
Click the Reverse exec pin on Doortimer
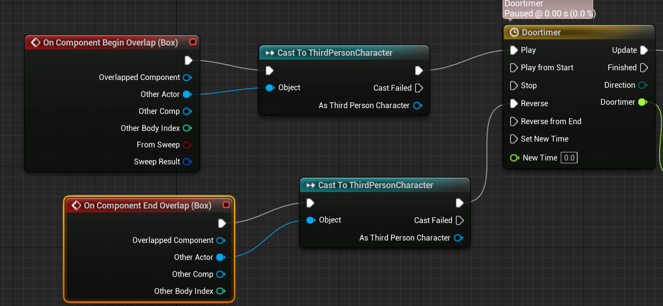click(514, 103)
